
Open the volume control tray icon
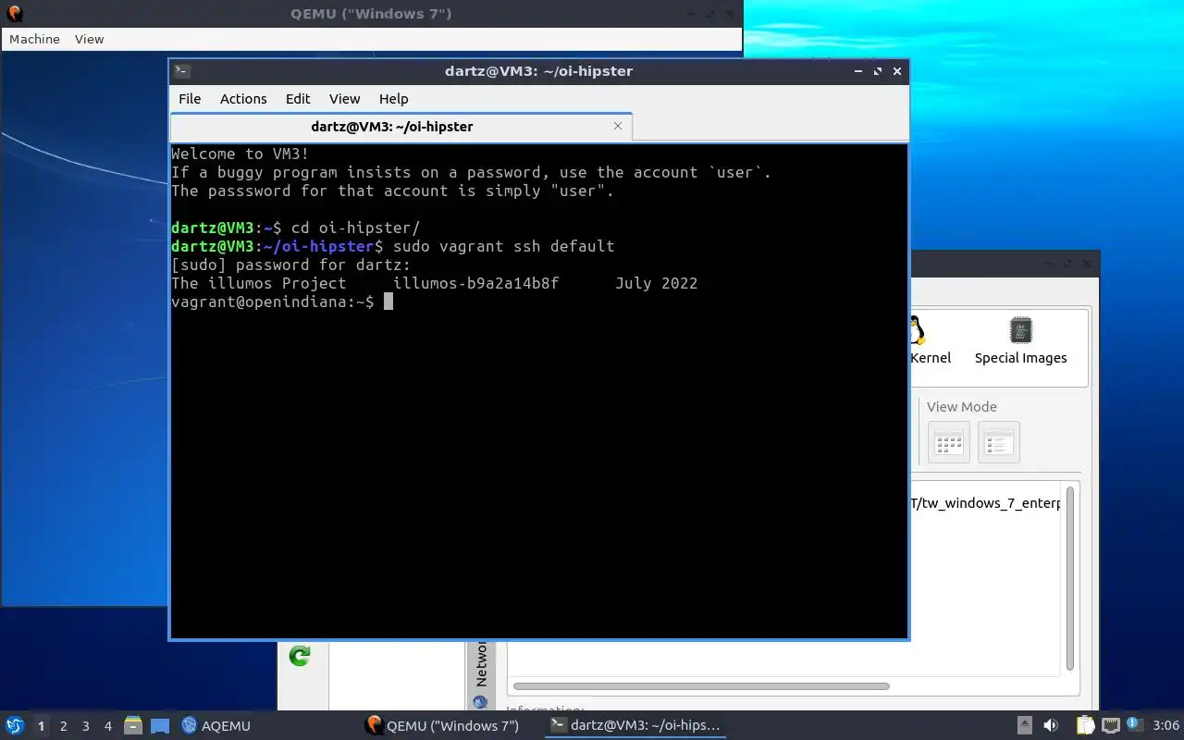(x=1051, y=726)
